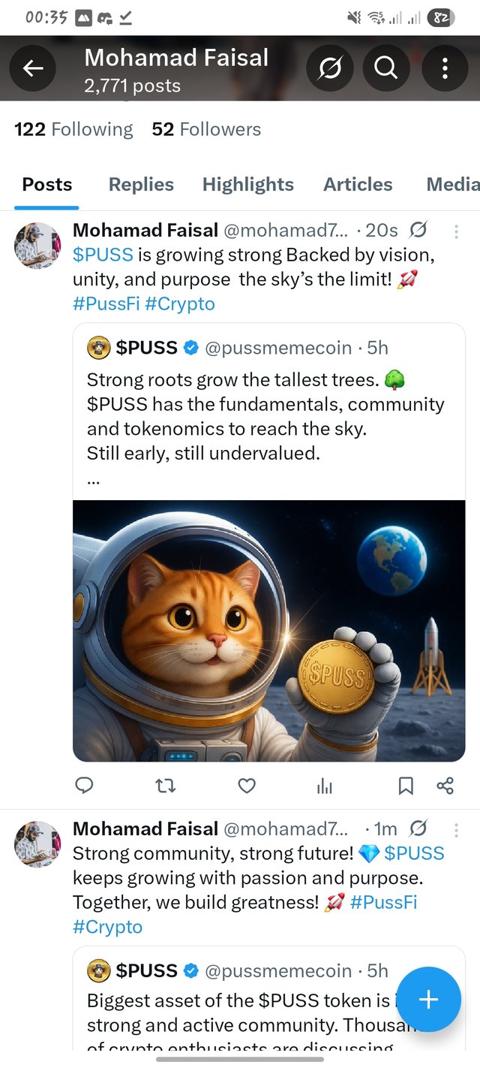
Task: View analytics of the first post
Action: coord(325,786)
